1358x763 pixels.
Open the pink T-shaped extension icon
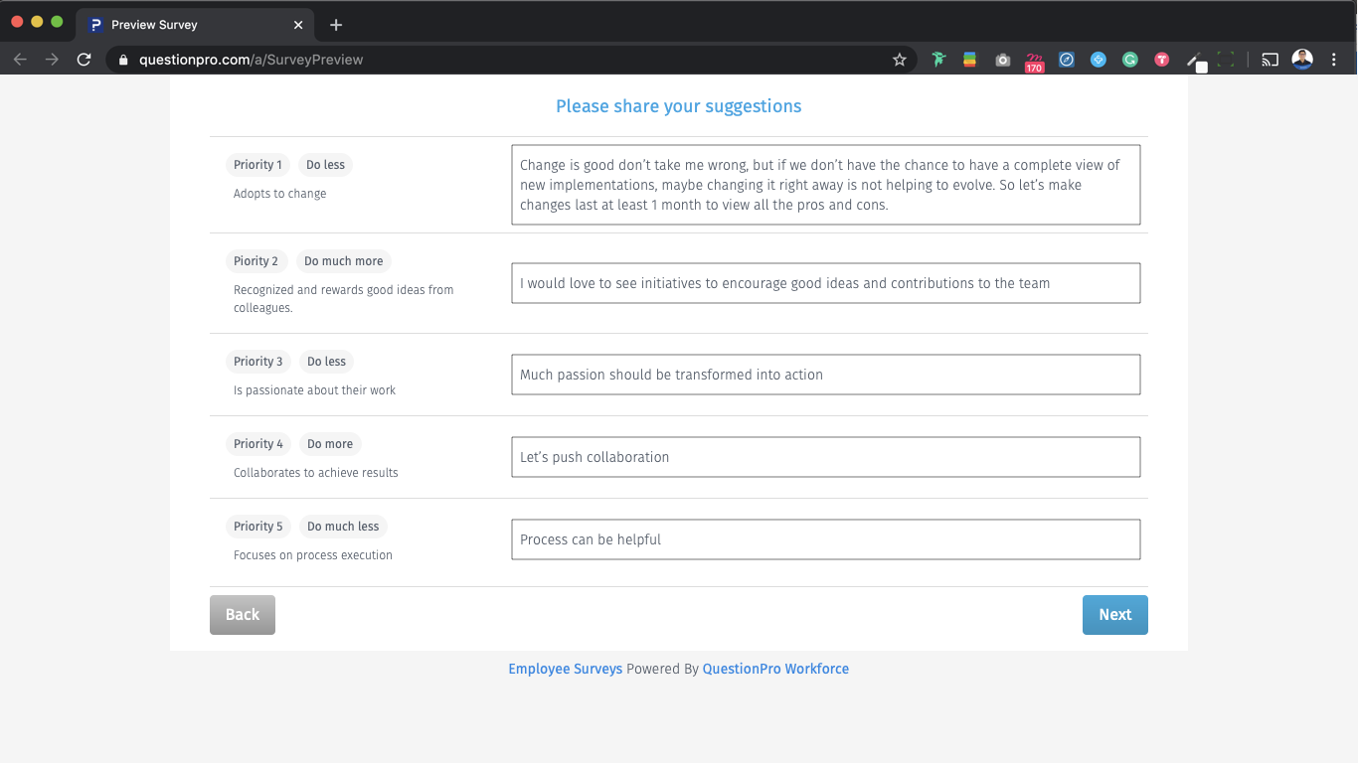tap(1161, 60)
